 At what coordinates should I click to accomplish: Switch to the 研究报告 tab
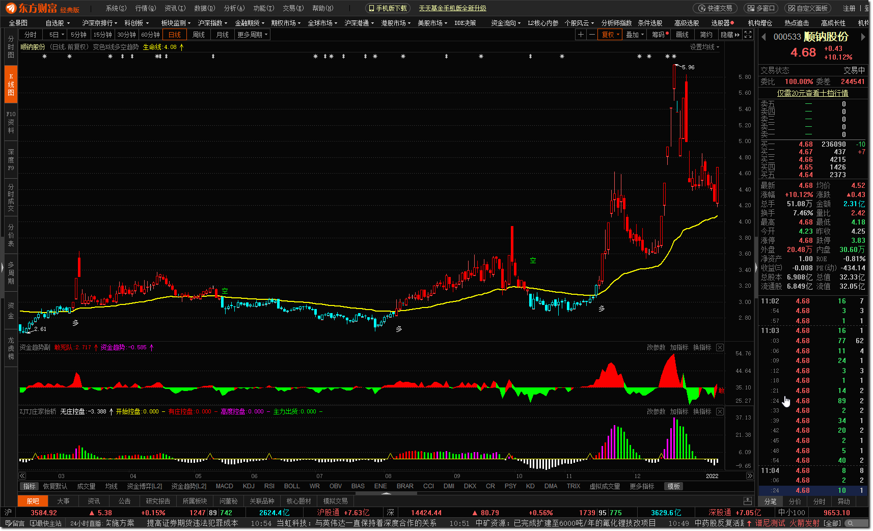(158, 501)
